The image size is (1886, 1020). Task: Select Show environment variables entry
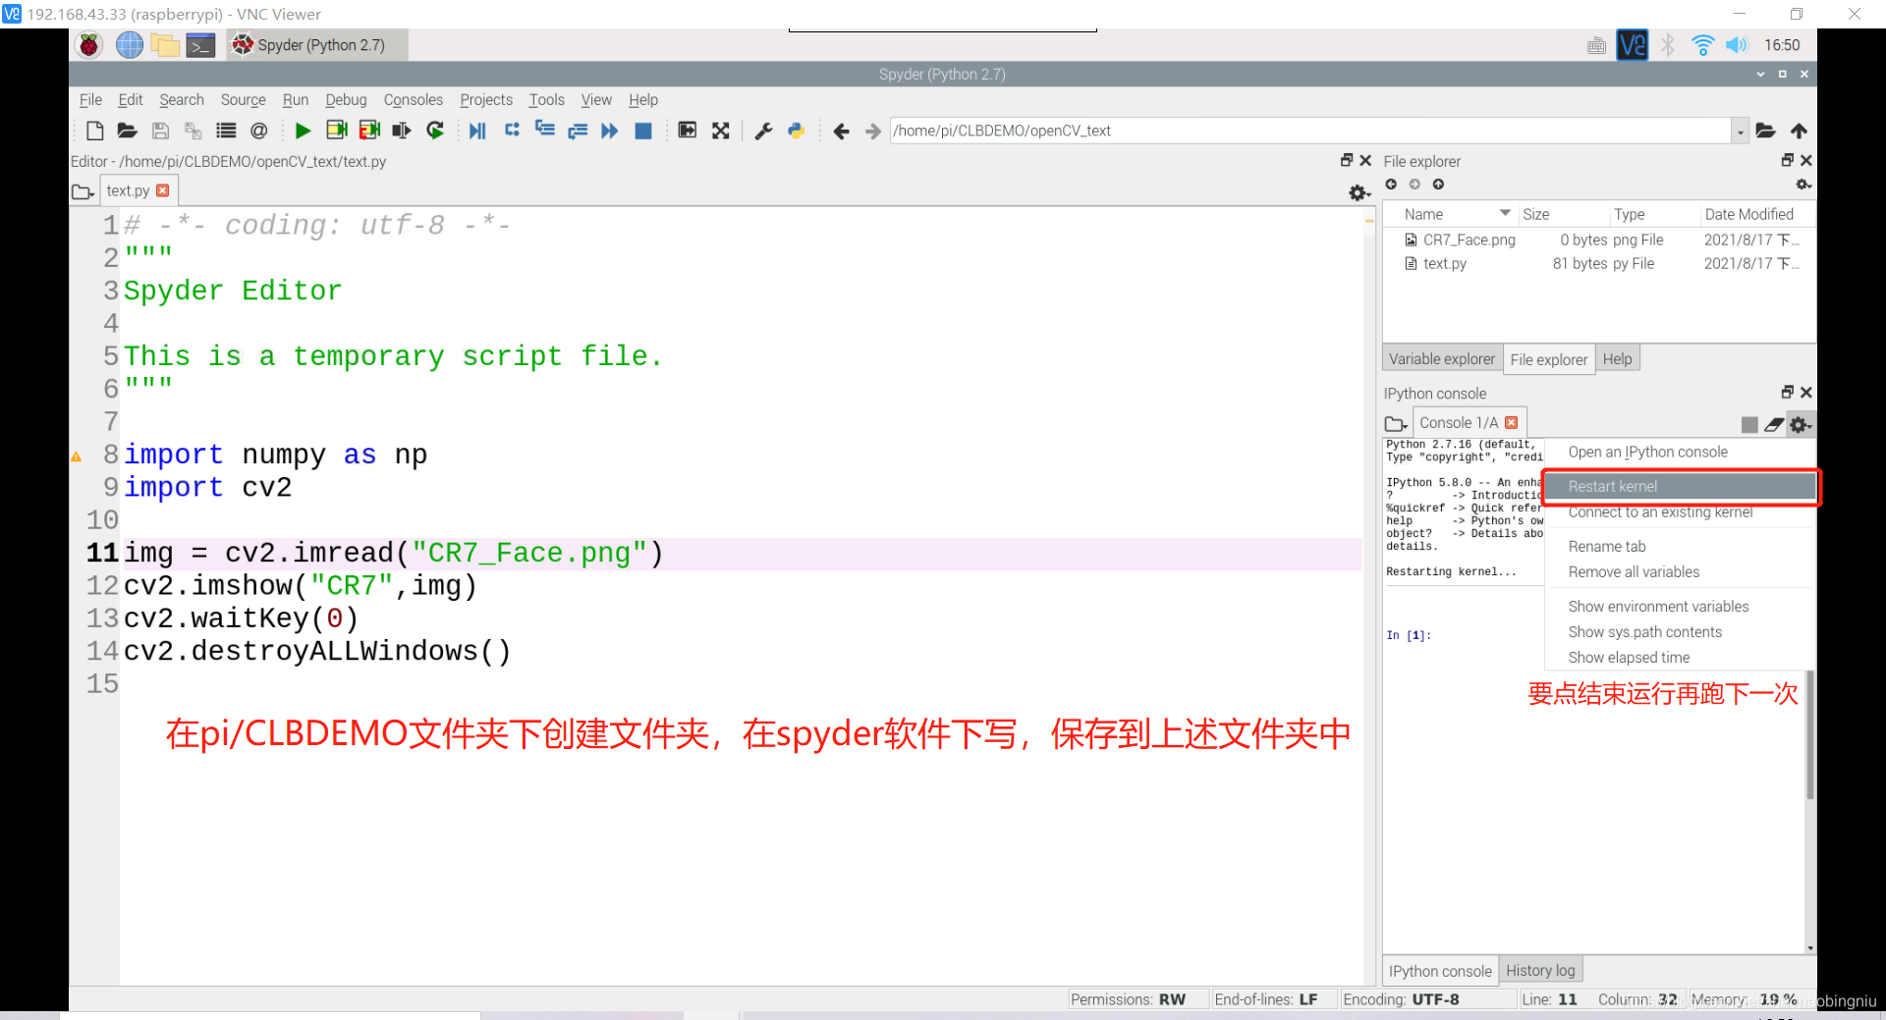pos(1680,606)
